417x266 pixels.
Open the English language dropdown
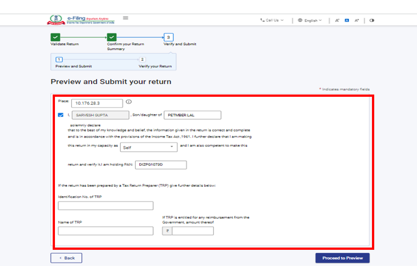pos(310,20)
